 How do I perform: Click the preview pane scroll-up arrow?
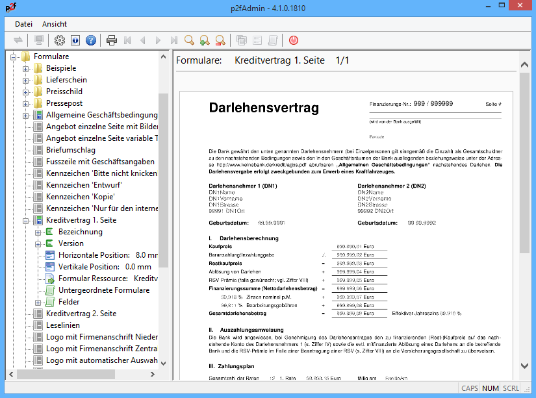point(525,64)
